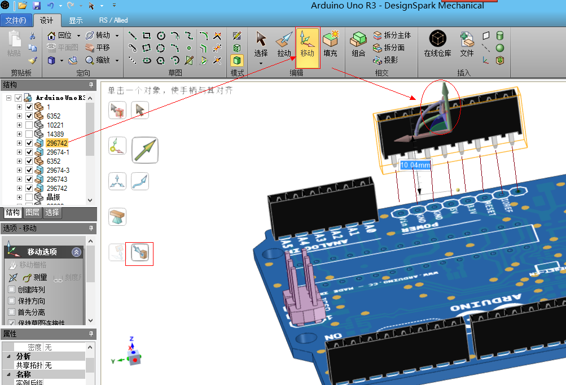Insert sphere from 插入 group
Image resolution: width=566 pixels, height=385 pixels.
pos(500,47)
